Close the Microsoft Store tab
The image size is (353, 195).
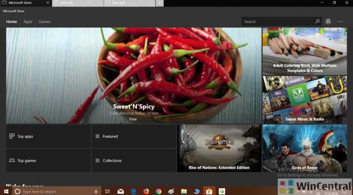[x=48, y=3]
